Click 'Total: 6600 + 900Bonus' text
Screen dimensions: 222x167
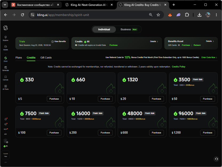tap(30, 119)
